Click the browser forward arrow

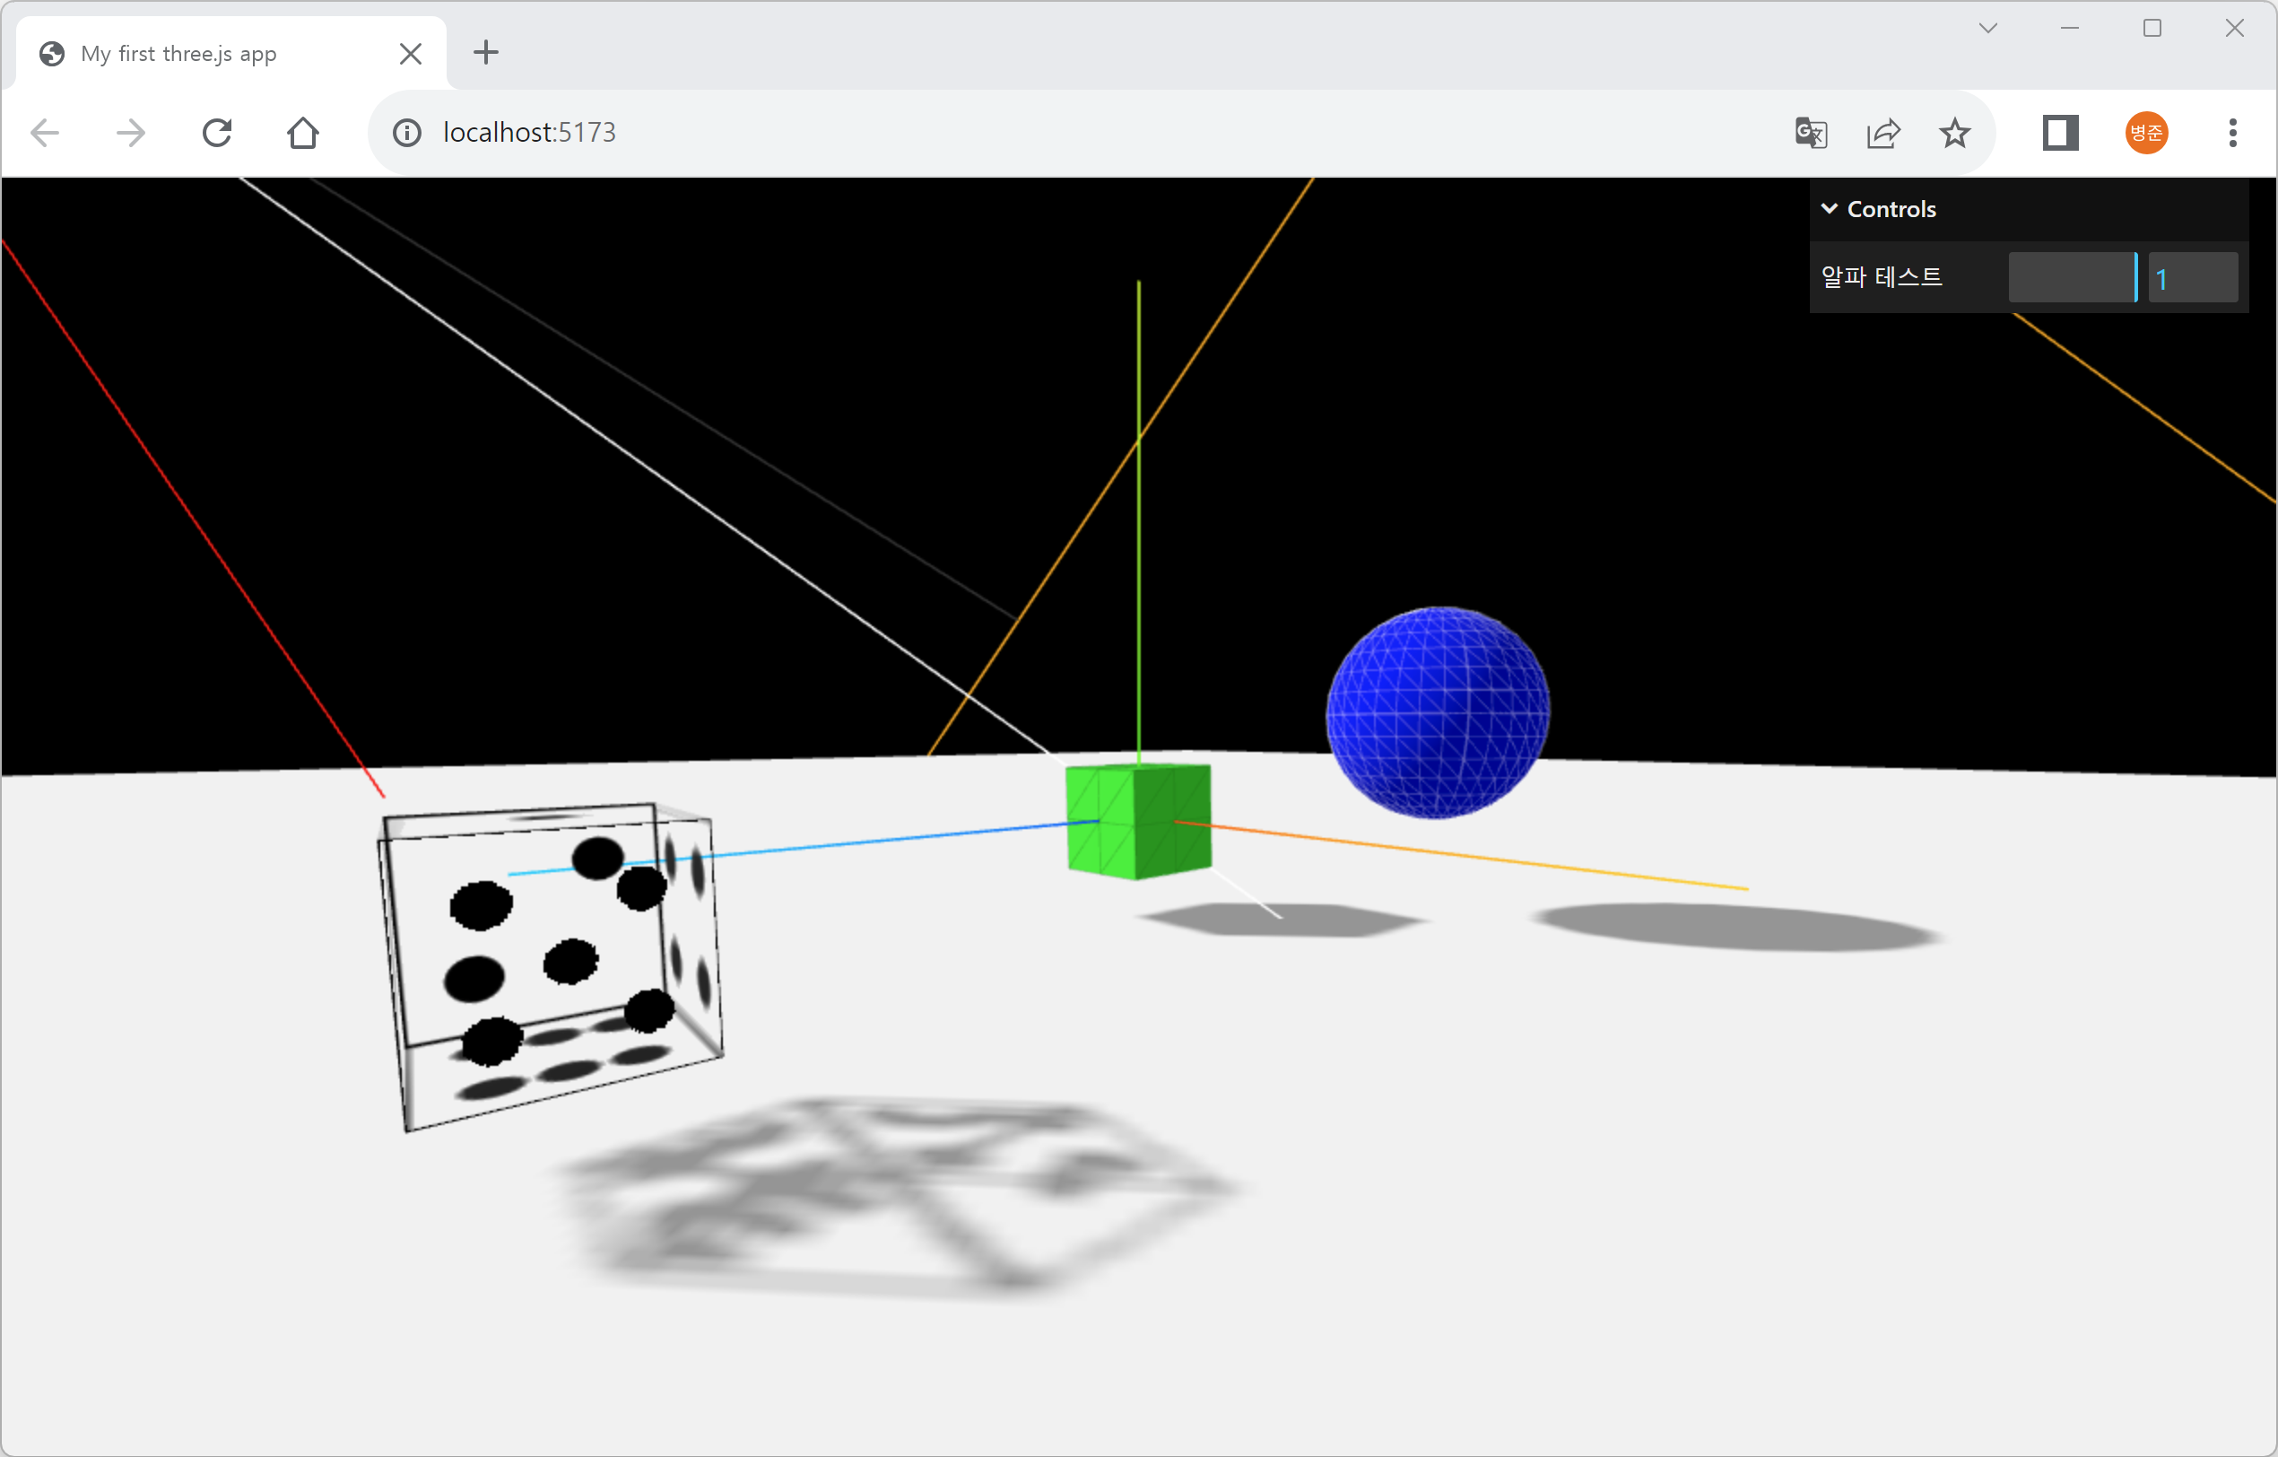[x=131, y=133]
